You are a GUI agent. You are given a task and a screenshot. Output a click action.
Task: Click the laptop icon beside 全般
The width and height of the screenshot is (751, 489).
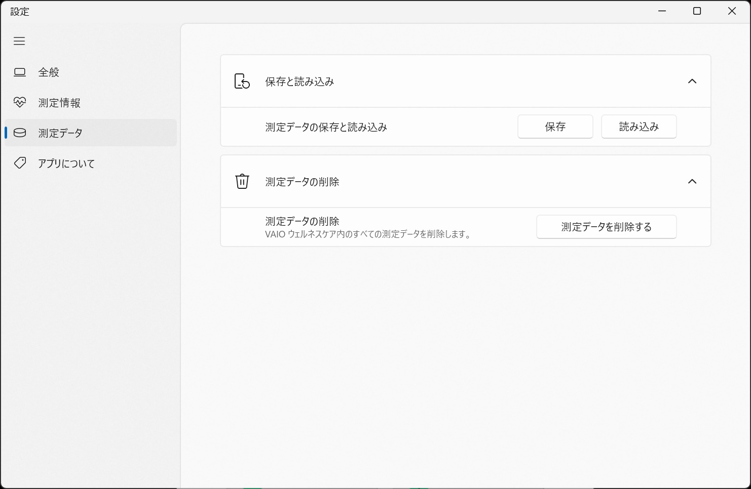pyautogui.click(x=20, y=72)
